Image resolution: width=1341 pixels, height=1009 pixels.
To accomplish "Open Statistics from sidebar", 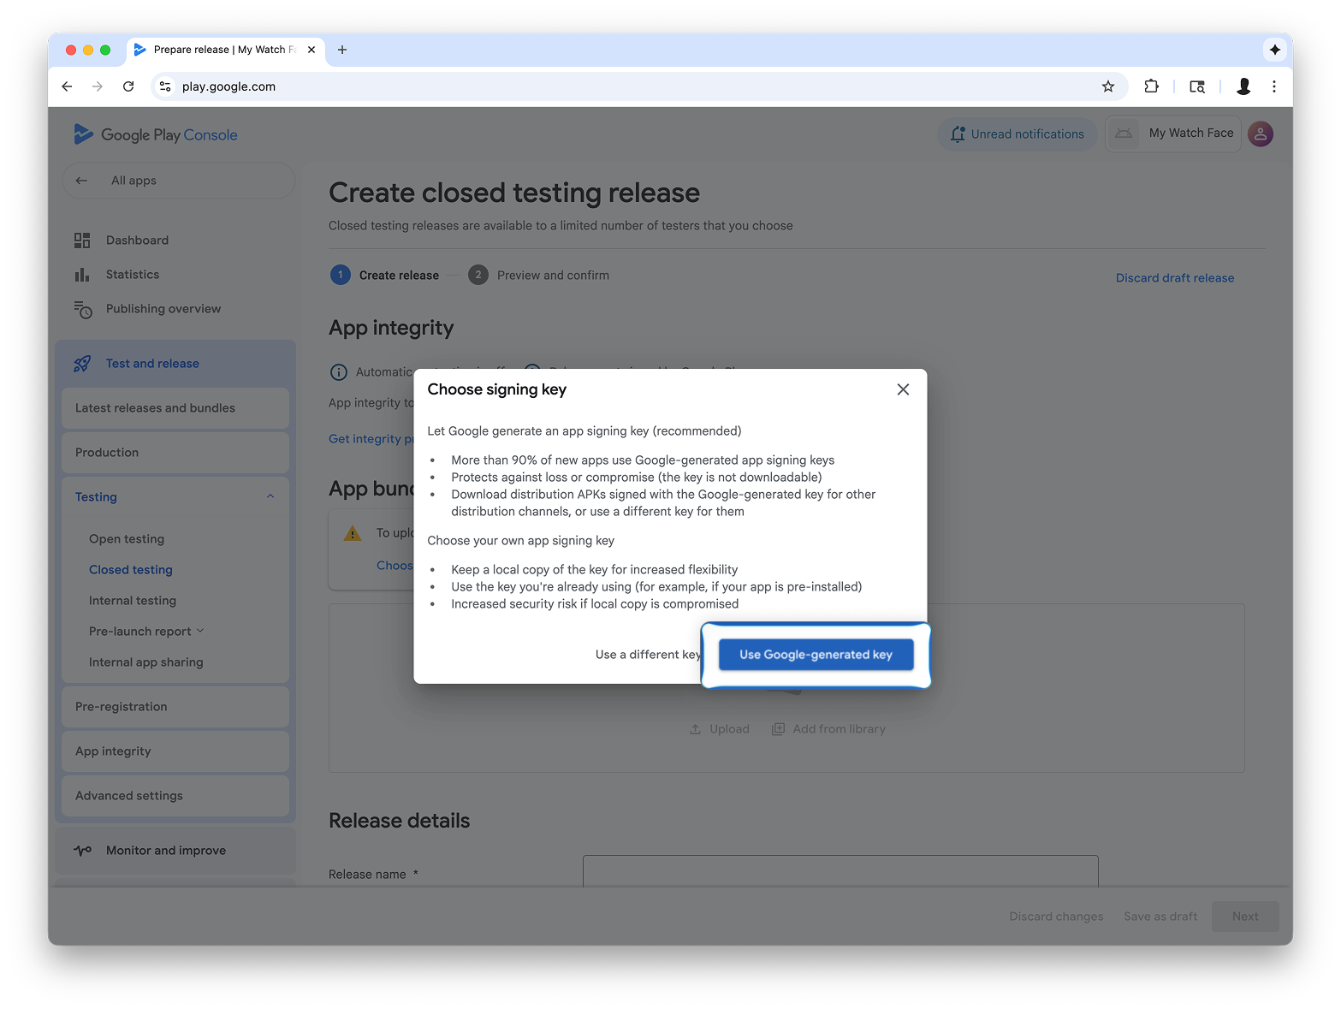I will [133, 275].
